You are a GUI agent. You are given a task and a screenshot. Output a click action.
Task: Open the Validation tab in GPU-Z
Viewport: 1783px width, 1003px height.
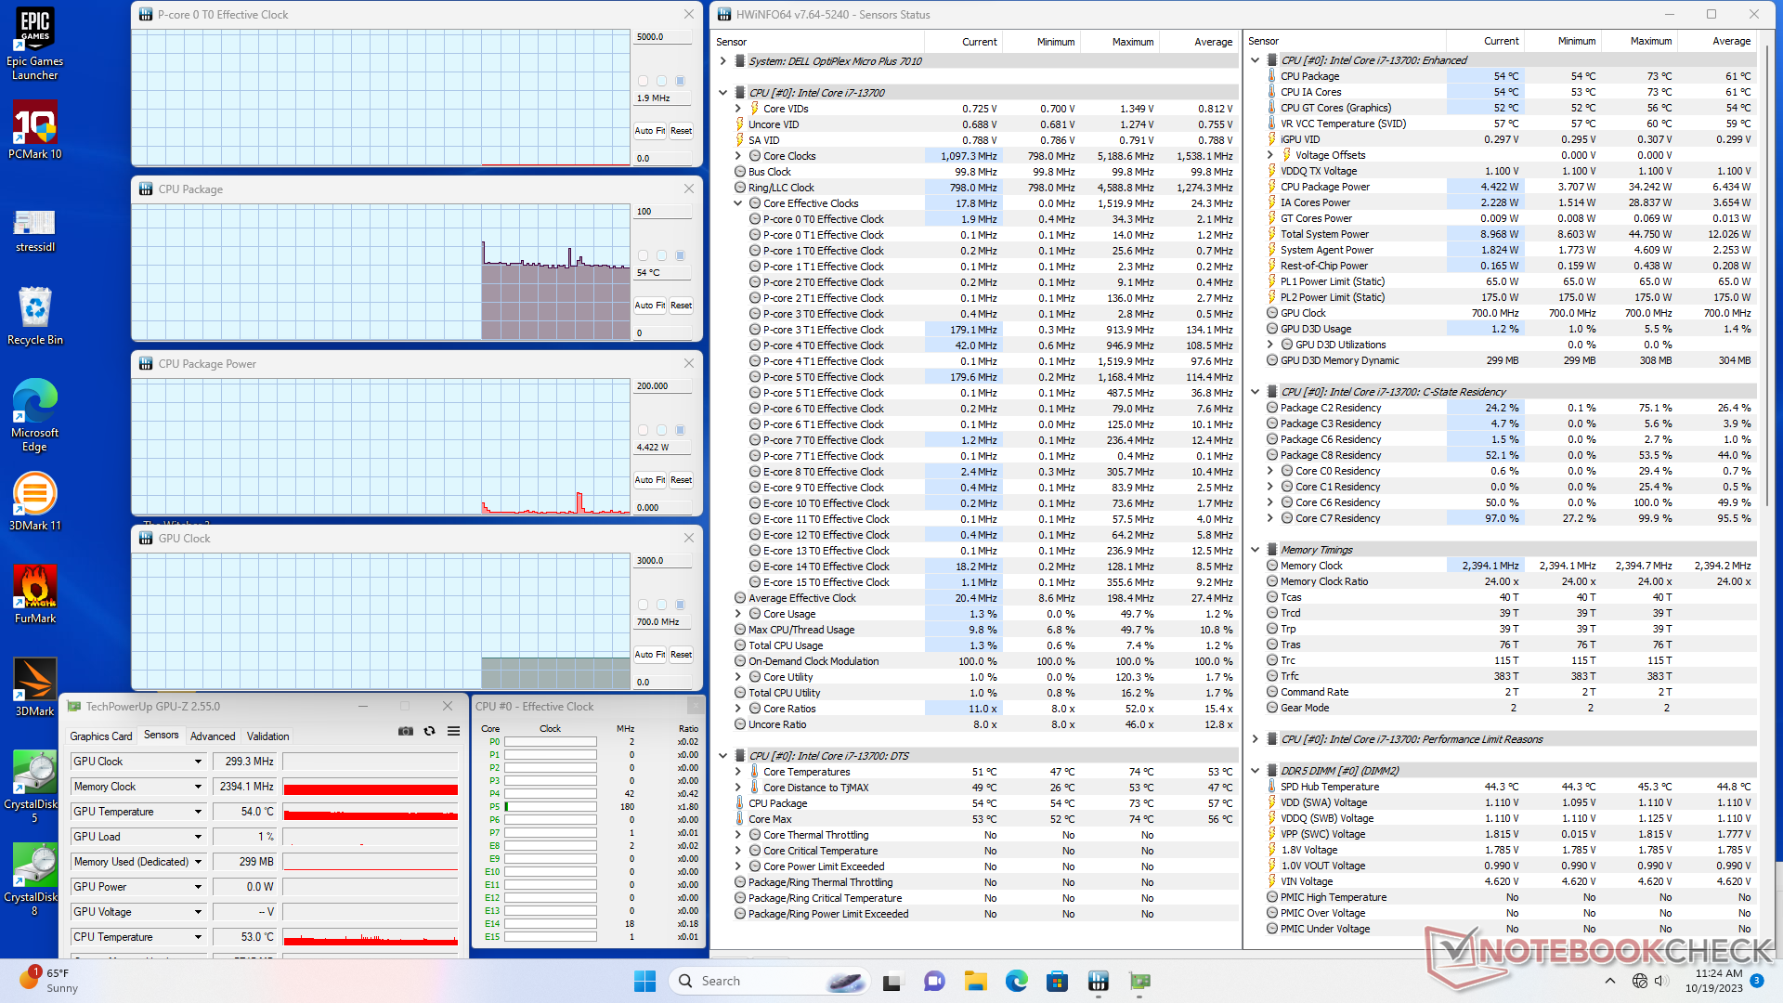pos(267,736)
